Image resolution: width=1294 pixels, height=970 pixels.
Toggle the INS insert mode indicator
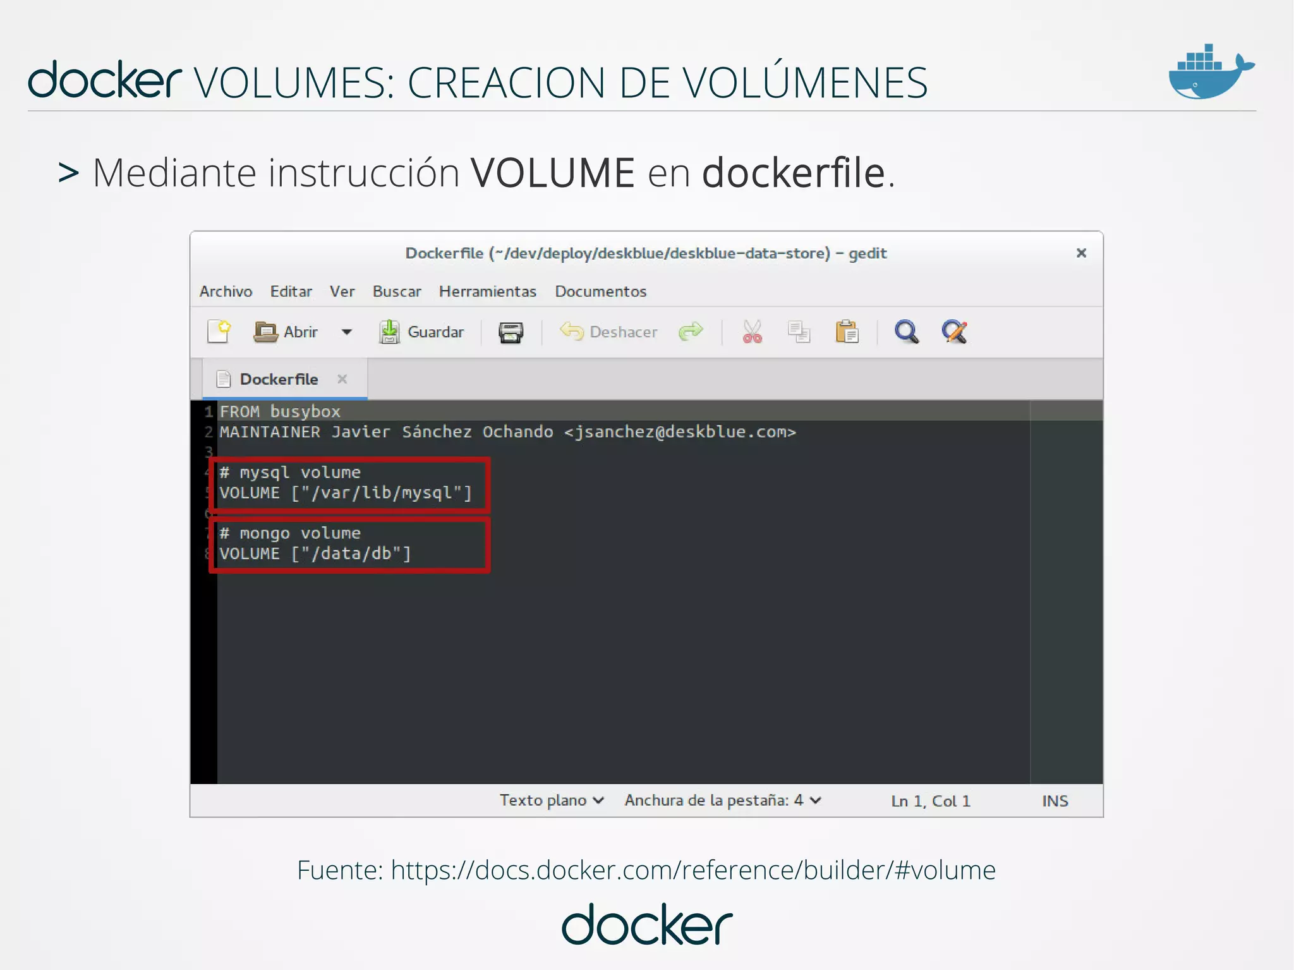(x=1055, y=801)
